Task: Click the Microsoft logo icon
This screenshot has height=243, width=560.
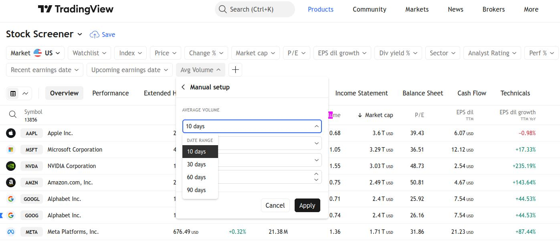Action: tap(11, 150)
